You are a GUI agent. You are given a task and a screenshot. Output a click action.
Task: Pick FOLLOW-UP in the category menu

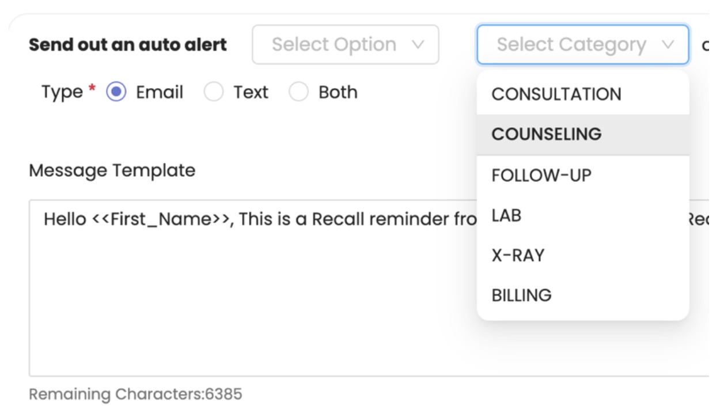(541, 175)
